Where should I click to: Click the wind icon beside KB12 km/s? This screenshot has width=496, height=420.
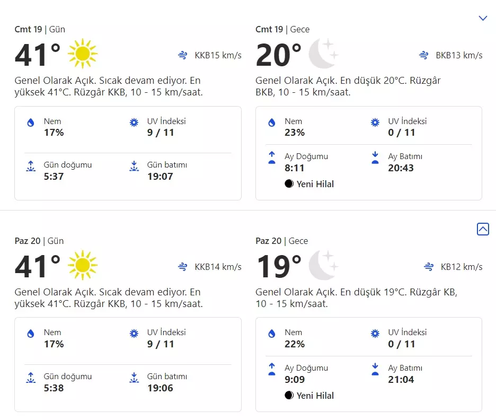pos(429,267)
